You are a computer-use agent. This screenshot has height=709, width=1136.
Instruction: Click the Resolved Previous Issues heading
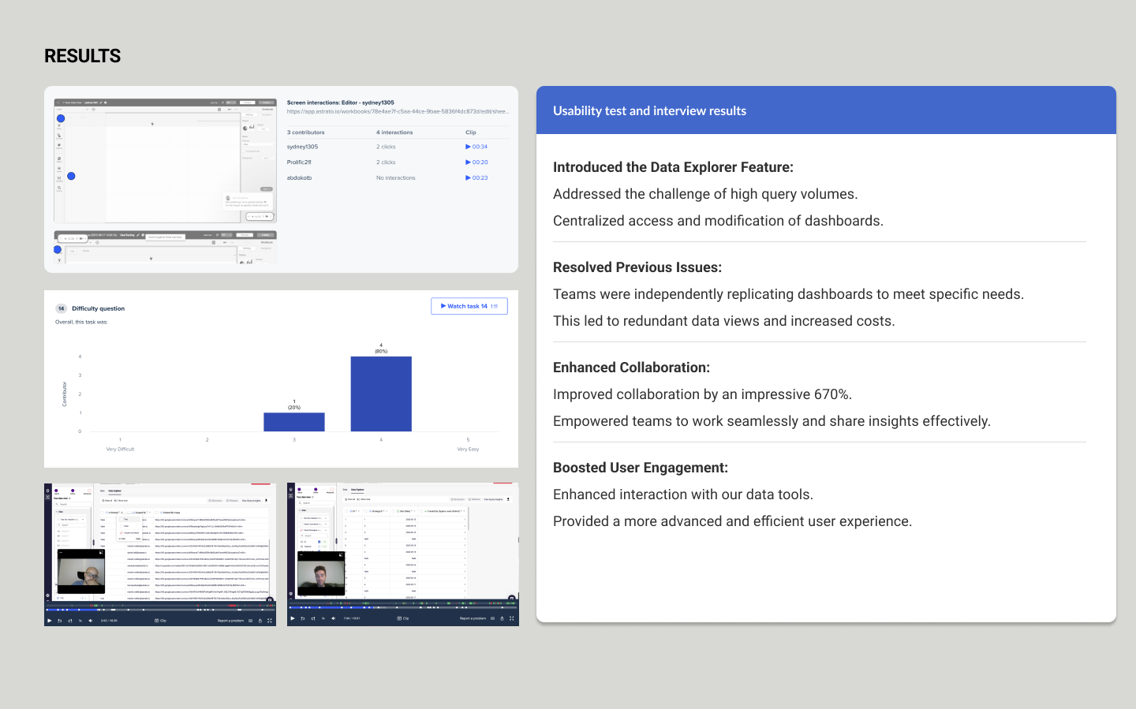click(x=637, y=267)
